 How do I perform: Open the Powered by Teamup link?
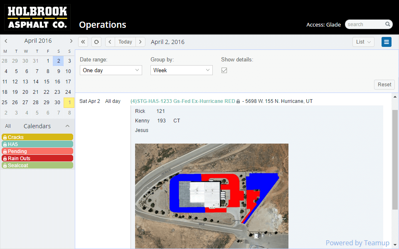[357, 243]
